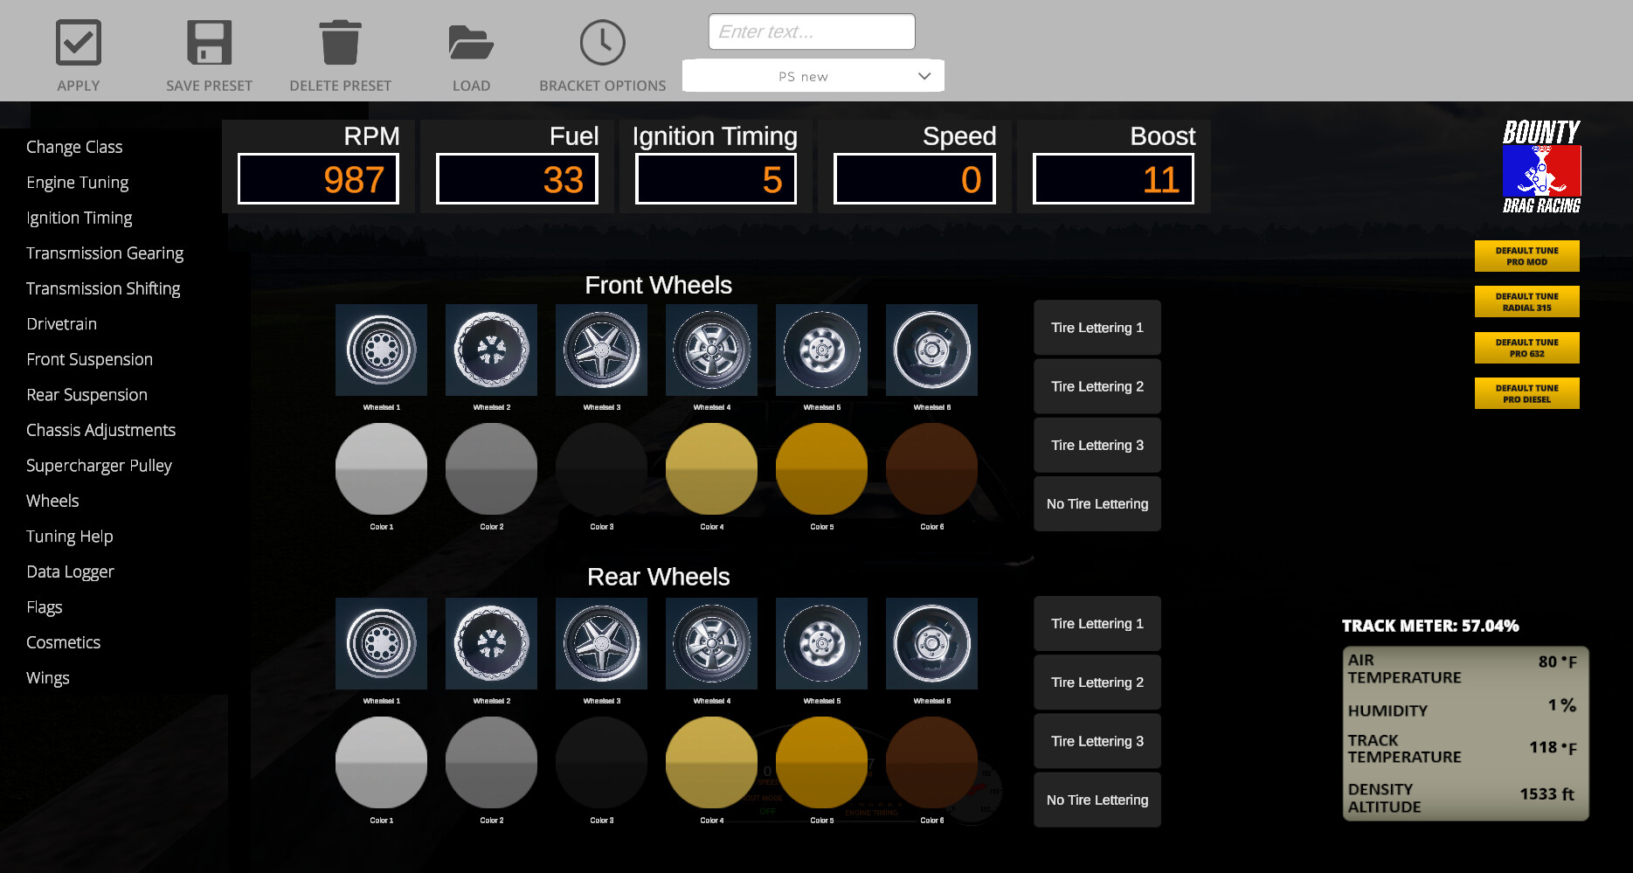Select Supercharger Pulley settings
Viewport: 1633px width, 873px height.
pyautogui.click(x=99, y=466)
